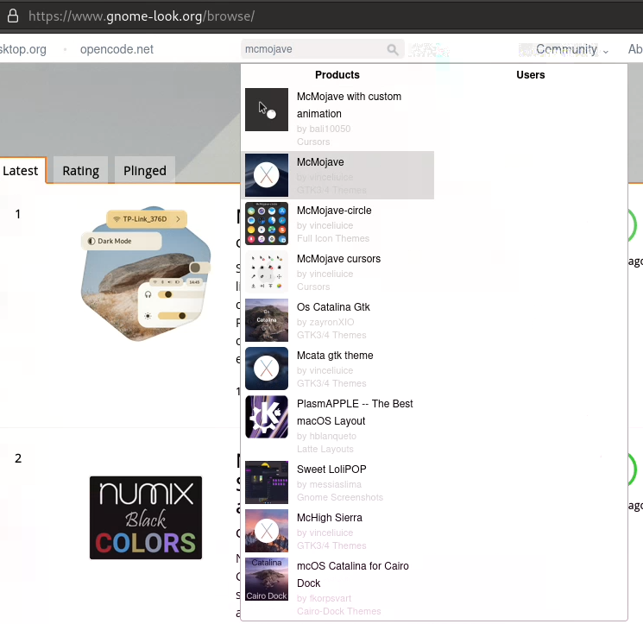Image resolution: width=643 pixels, height=624 pixels.
Task: Open the Mcata gtk theme thumbnail
Action: [x=267, y=369]
